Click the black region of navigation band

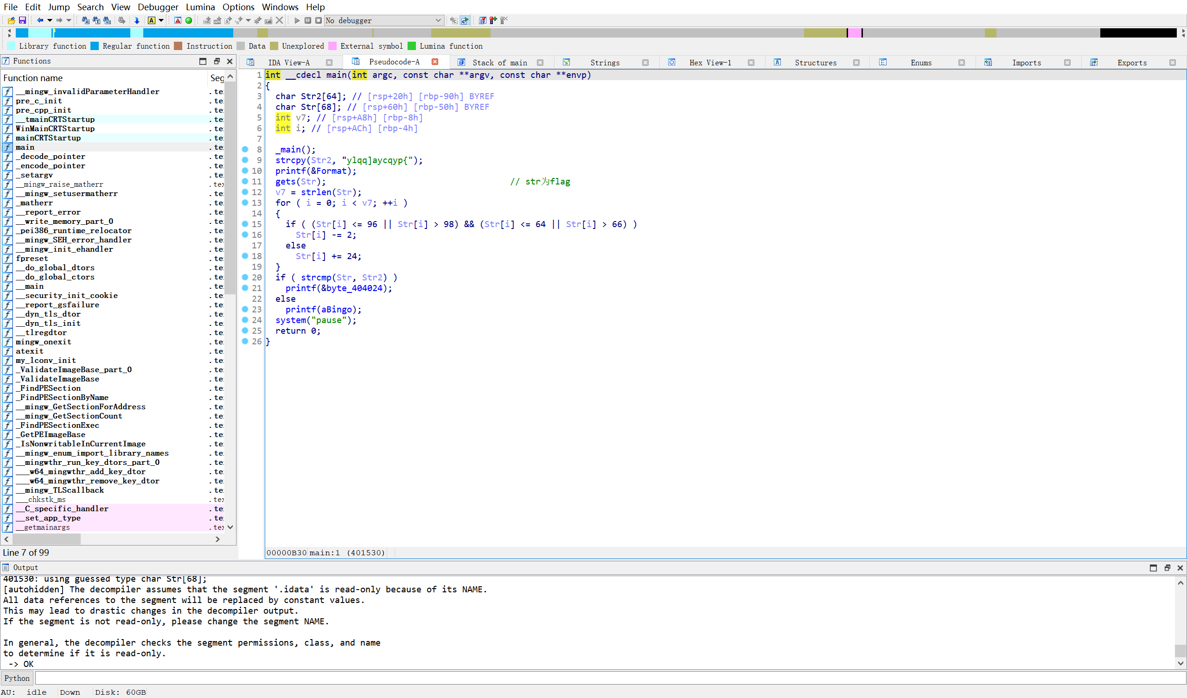point(1138,32)
